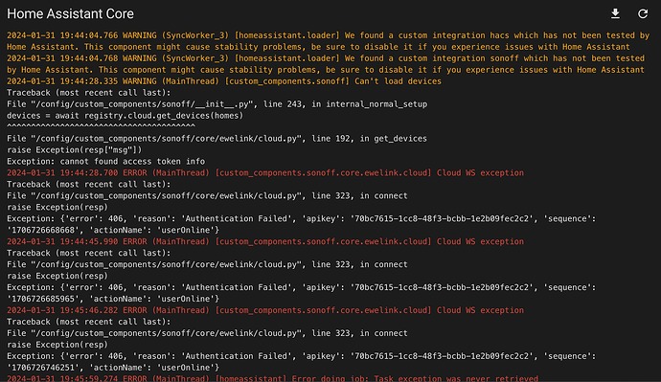Click the "devices = await registry.cloud.get_devices" line

(125, 116)
